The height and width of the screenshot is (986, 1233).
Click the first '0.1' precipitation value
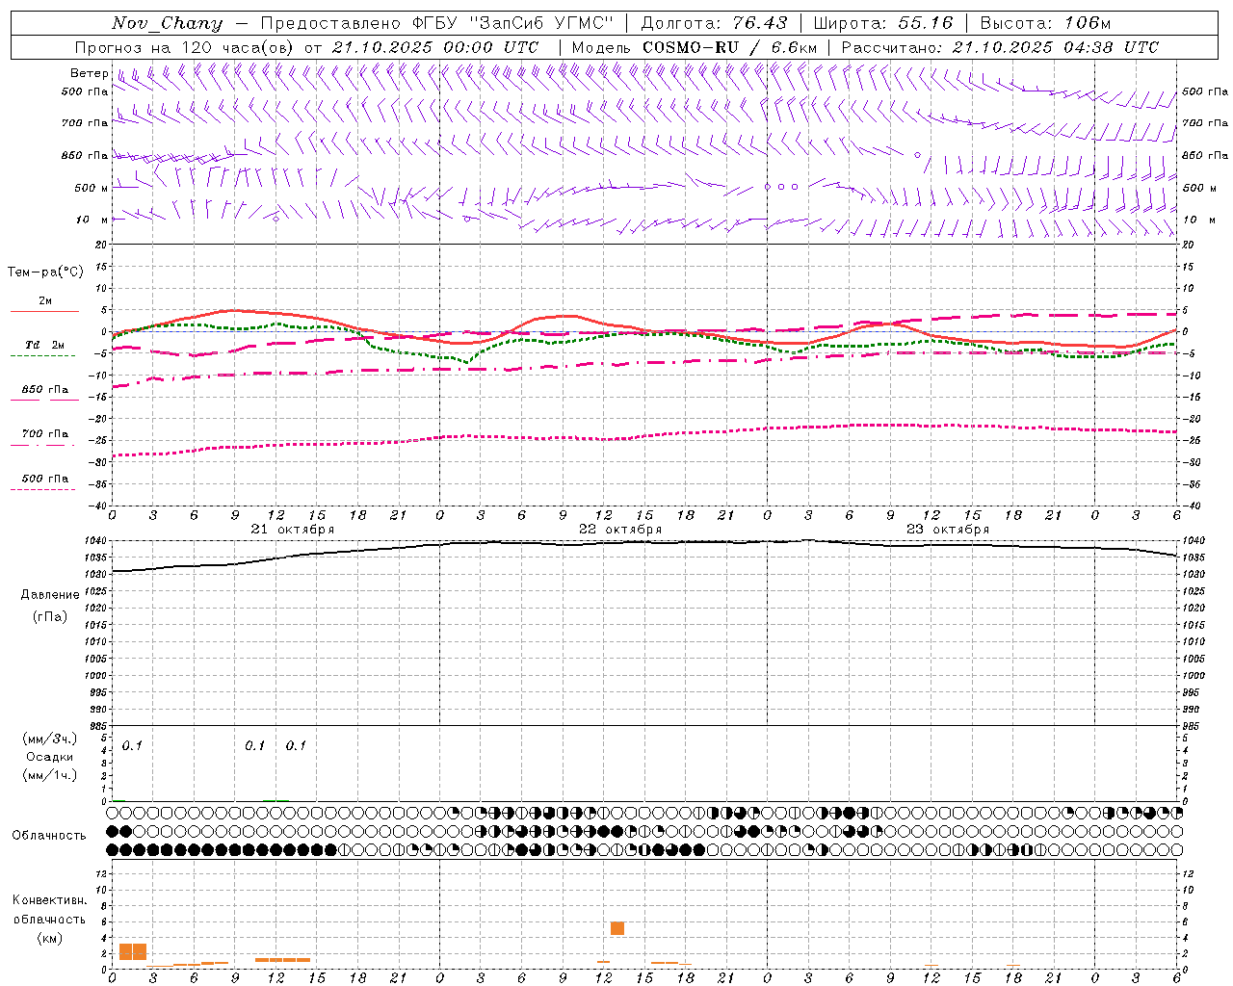[132, 745]
